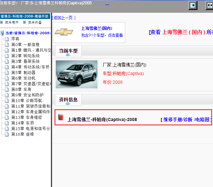213x187 pixels.
Task: Open 第0章 一般信息
Action: pyautogui.click(x=25, y=44)
